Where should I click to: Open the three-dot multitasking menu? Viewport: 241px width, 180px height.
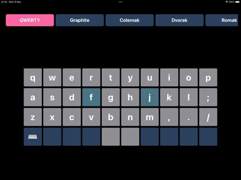120,2
